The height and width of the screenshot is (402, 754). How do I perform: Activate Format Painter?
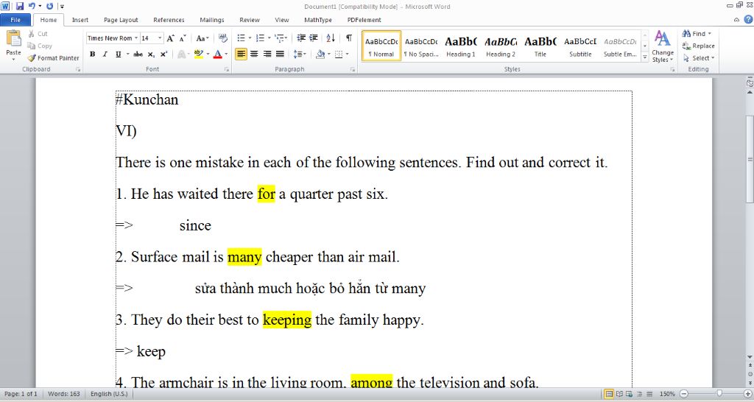(53, 57)
